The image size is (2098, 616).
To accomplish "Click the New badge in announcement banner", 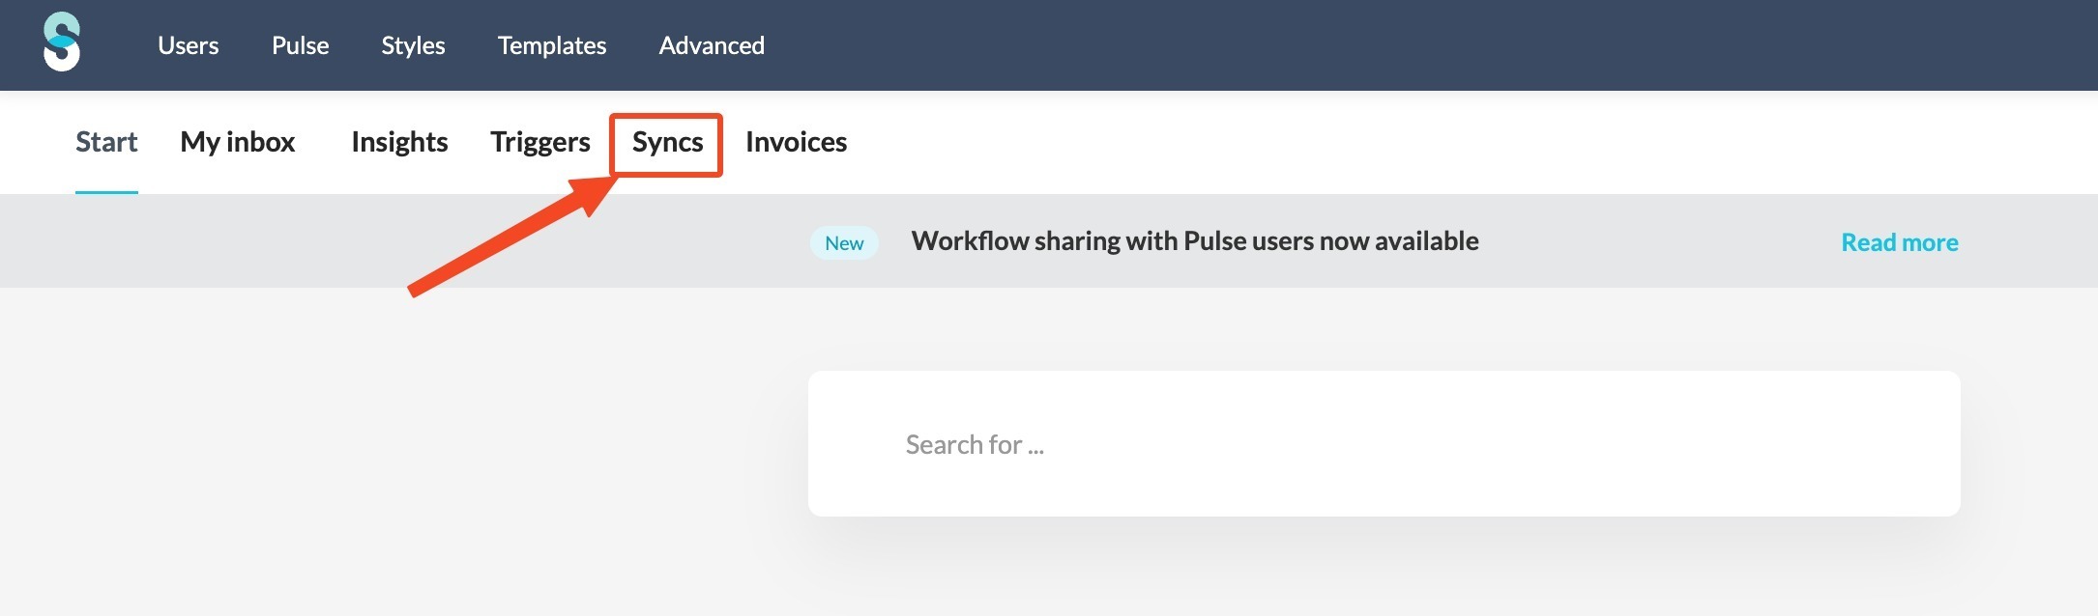I will pos(844,243).
